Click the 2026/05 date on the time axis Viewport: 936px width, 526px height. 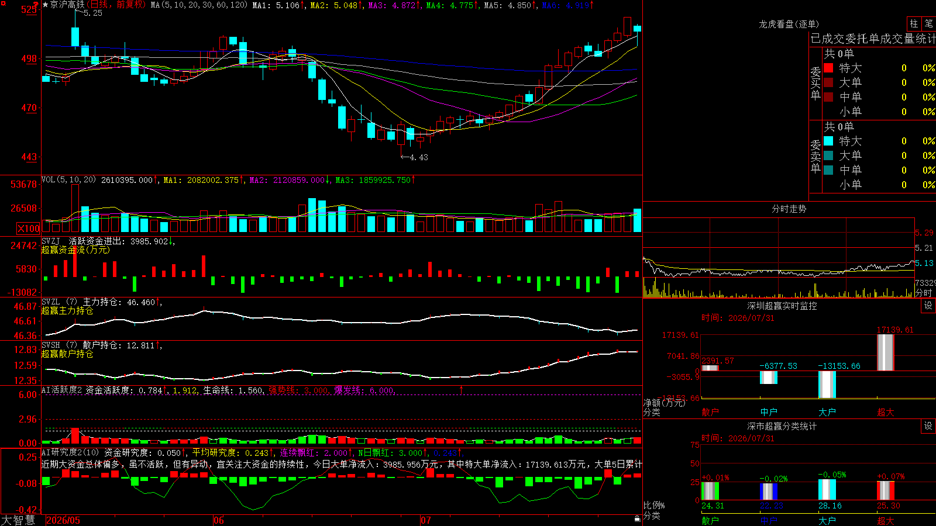pos(63,520)
